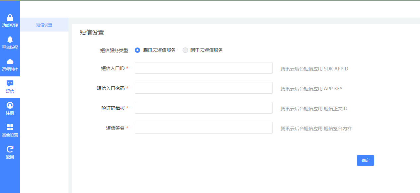The width and height of the screenshot is (420, 193).
Task: Click the 短信入口ID input field
Action: [x=204, y=68]
